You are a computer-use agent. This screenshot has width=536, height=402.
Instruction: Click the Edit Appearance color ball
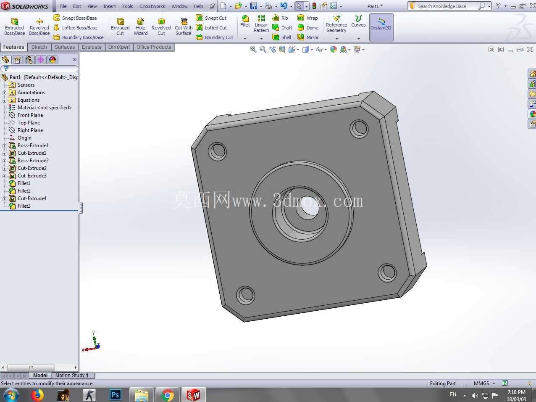point(334,49)
